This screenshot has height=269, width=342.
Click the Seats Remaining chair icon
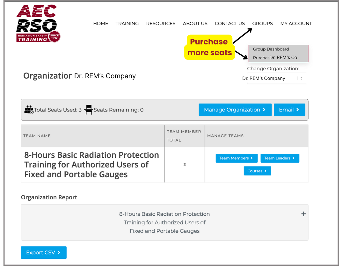[x=89, y=110]
